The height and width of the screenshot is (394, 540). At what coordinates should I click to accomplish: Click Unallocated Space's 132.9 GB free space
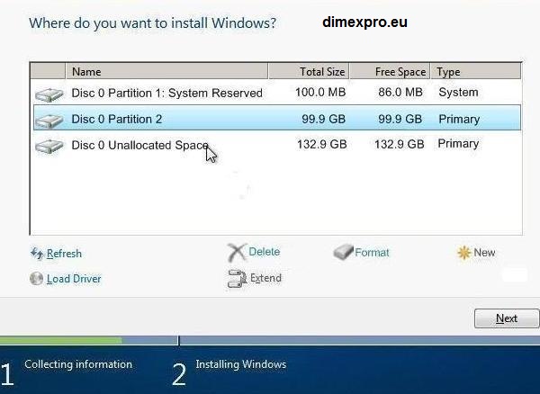(399, 144)
